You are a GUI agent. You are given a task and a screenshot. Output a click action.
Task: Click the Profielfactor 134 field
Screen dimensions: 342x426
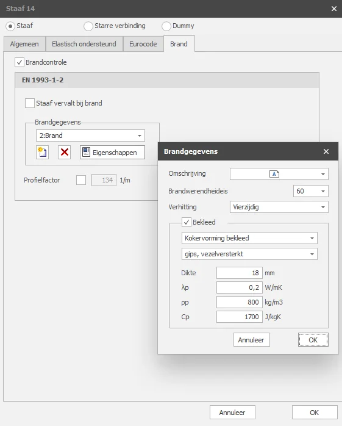pos(104,180)
